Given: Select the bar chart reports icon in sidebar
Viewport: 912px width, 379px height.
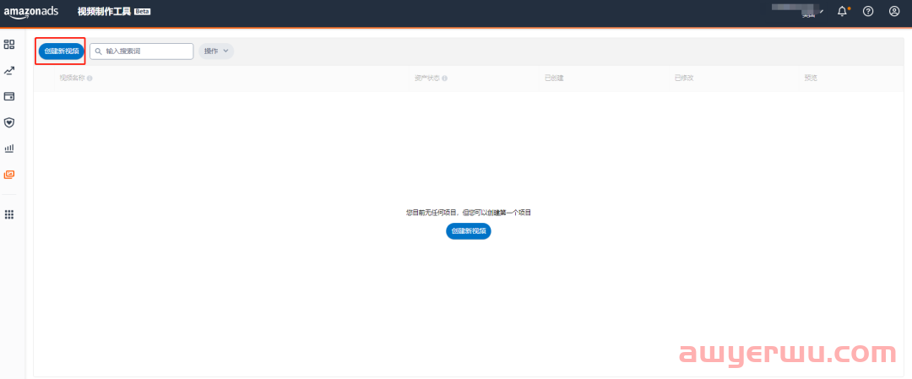Looking at the screenshot, I should coord(9,149).
